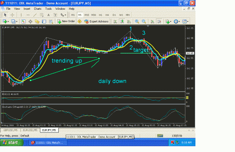Click the connection status bars icon
235x152 pixels.
160,136
